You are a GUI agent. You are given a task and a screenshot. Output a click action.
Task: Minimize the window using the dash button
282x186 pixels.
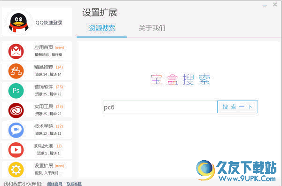[264, 6]
